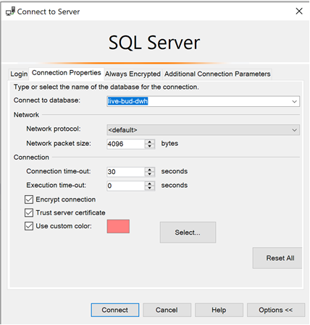Uncheck the Encrypt connection checkbox
This screenshot has height=325, width=310.
29,199
